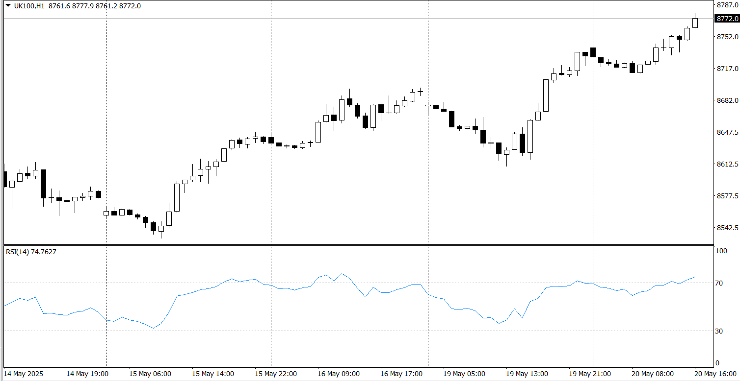This screenshot has height=381, width=740.
Task: Click the 8542.5 label on price axis
Action: 727,228
